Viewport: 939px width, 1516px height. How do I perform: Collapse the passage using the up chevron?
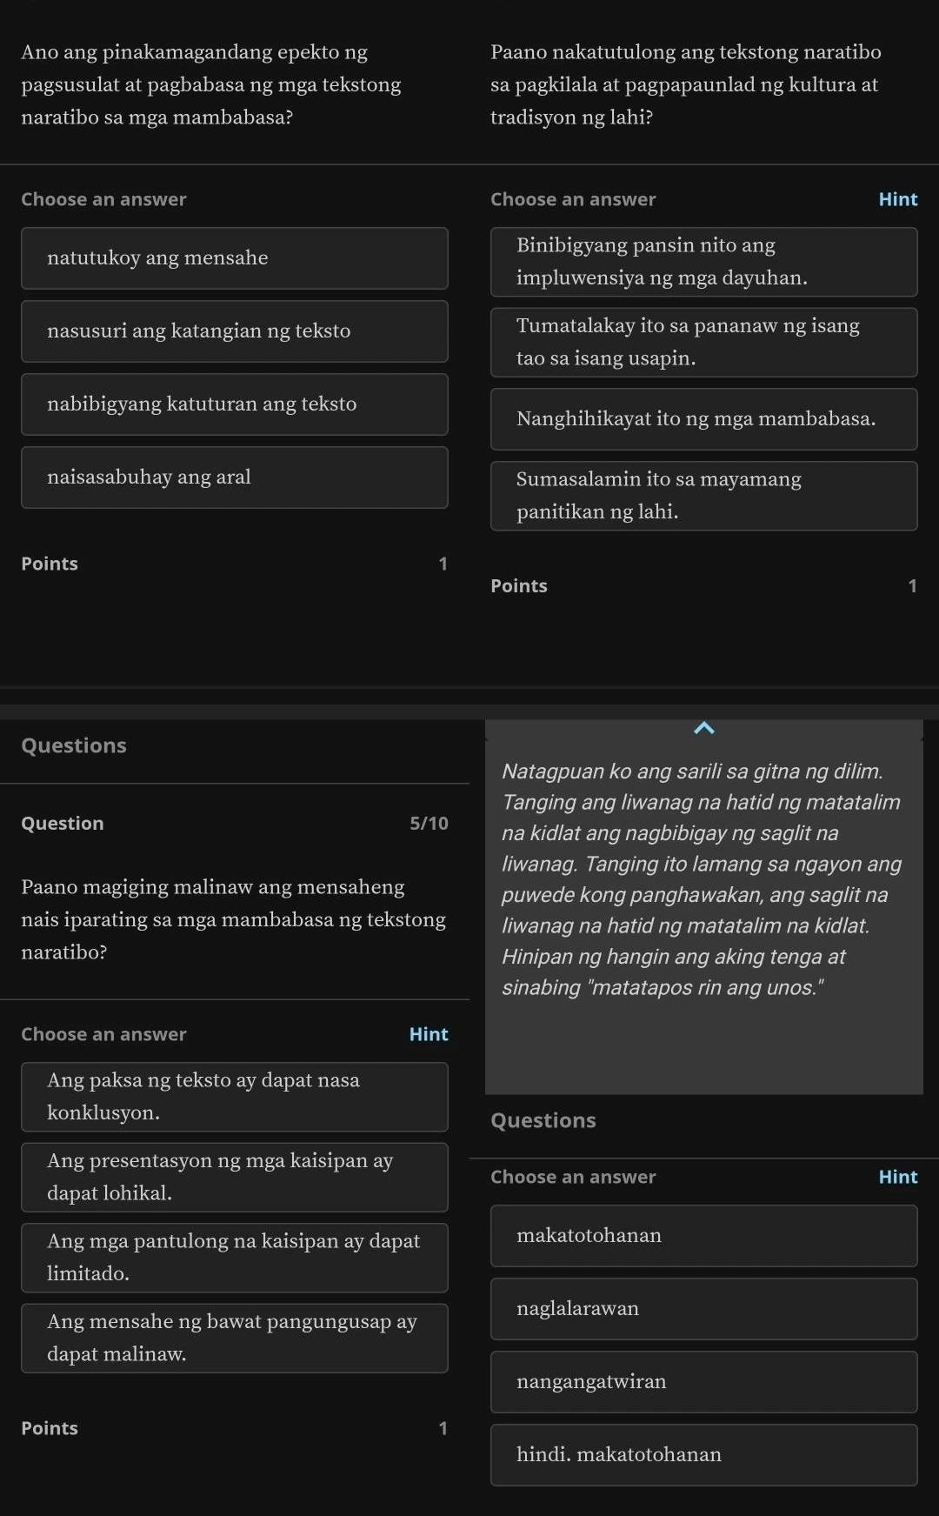click(x=704, y=728)
